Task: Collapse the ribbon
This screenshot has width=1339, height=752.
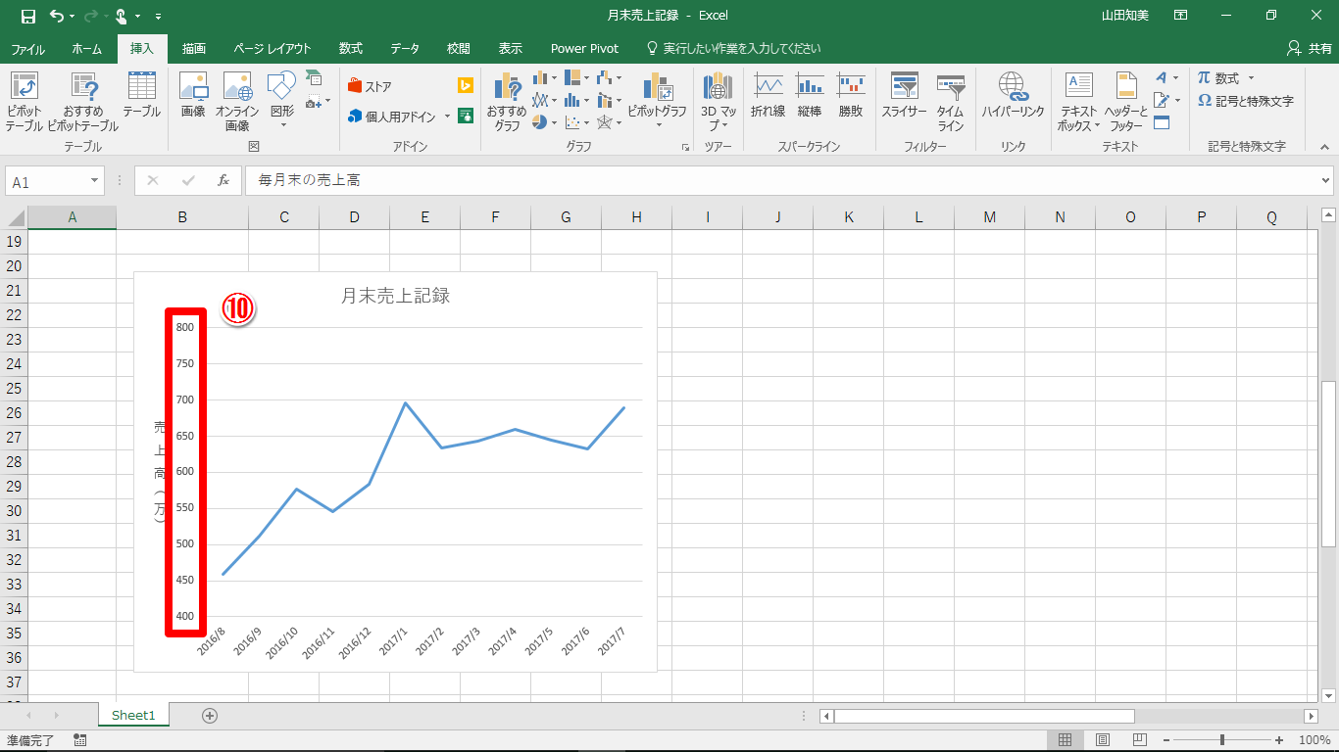Action: (1324, 147)
